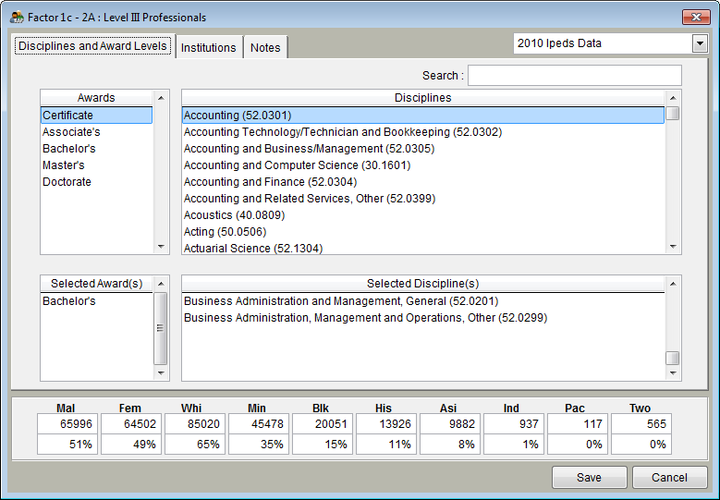This screenshot has width=720, height=500.
Task: Open the Notes tab
Action: pos(265,47)
